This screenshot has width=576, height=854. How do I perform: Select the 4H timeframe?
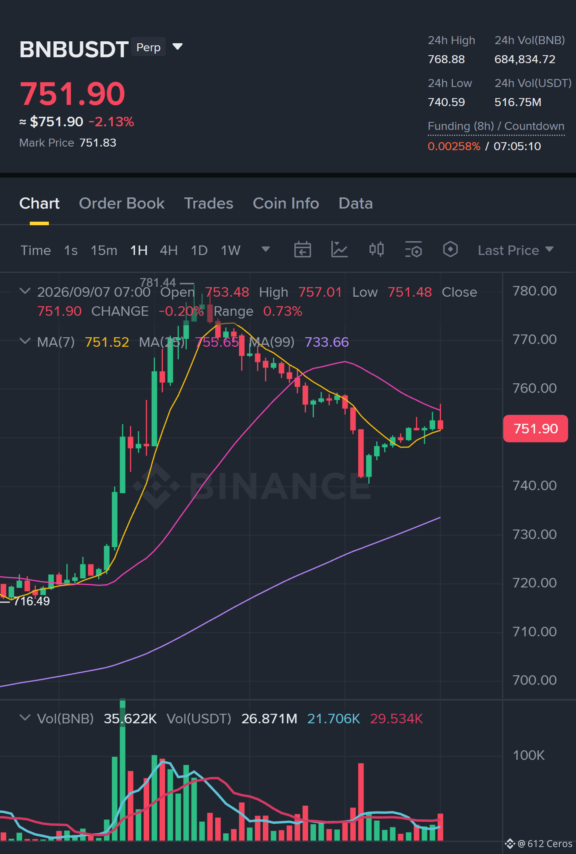click(168, 250)
